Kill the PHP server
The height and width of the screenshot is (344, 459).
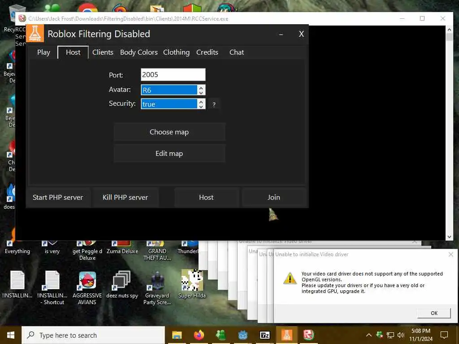(x=125, y=198)
